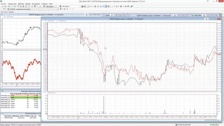The image size is (224, 126).
Task: Click the hand pan tool icon
Action: (x=109, y=6)
